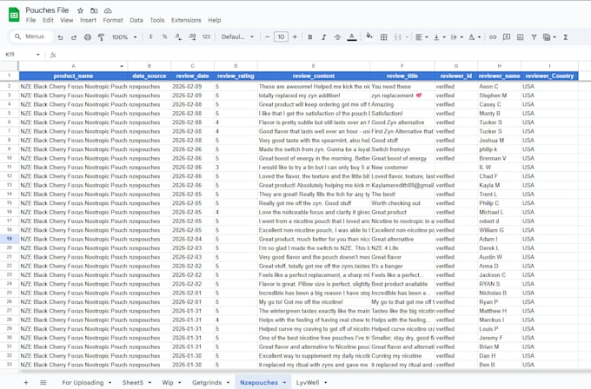Switch to For Uploading sheet tab
Image resolution: width=591 pixels, height=389 pixels.
click(83, 383)
